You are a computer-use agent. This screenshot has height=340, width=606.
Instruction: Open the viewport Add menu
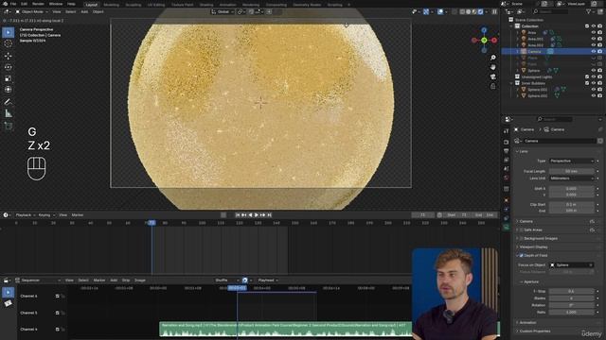click(84, 12)
